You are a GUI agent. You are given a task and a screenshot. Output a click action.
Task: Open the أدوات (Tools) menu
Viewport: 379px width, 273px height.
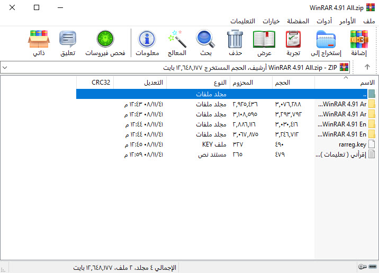point(324,21)
